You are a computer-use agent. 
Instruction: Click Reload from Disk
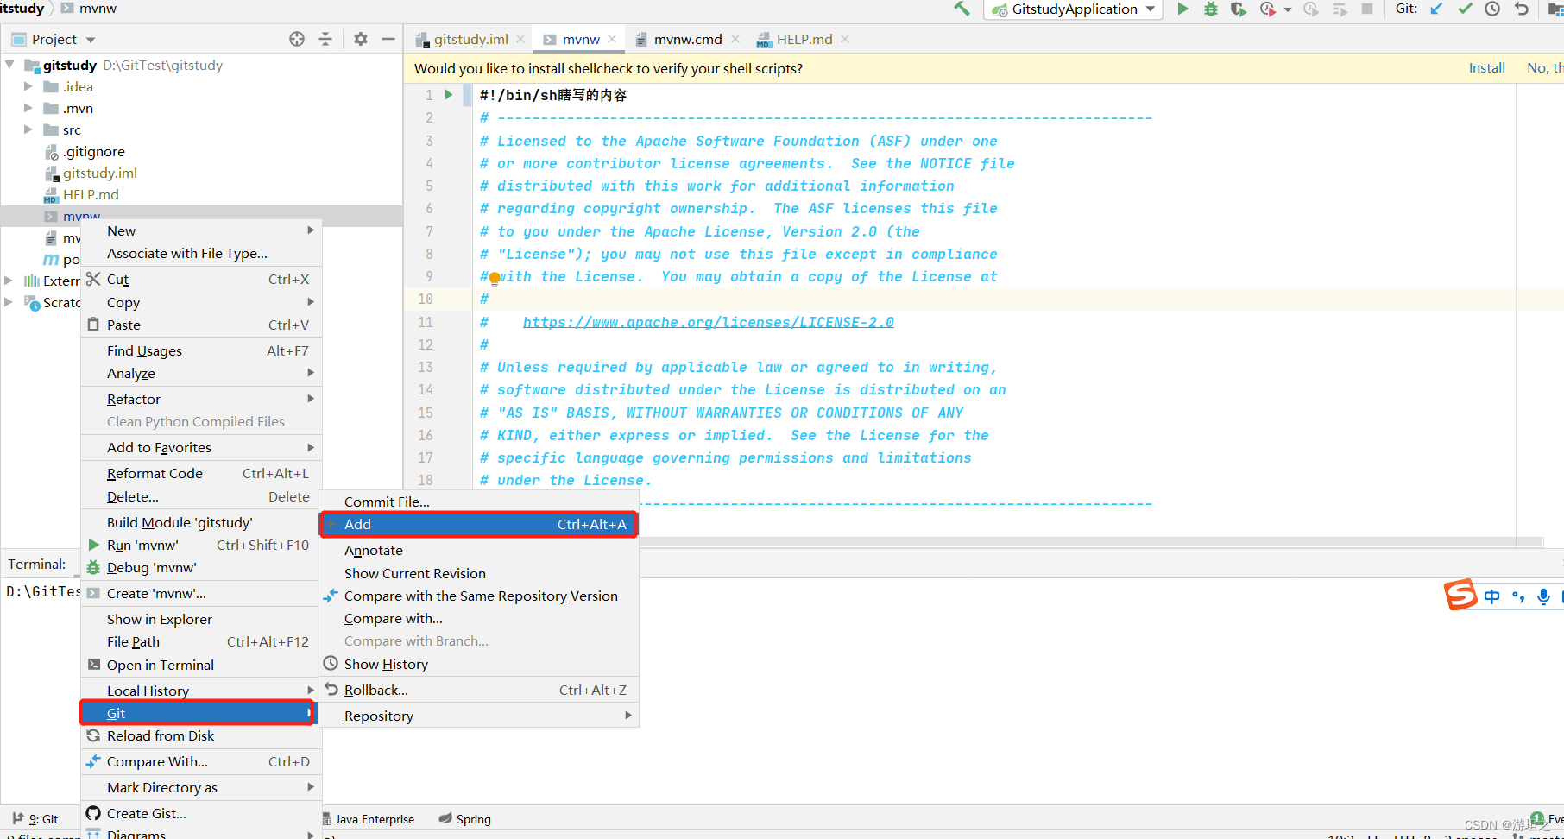tap(201, 736)
